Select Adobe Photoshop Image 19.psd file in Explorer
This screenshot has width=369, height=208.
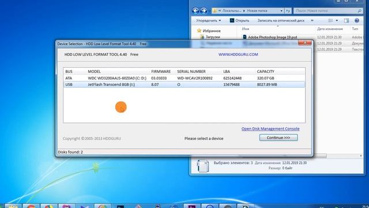(x=272, y=37)
